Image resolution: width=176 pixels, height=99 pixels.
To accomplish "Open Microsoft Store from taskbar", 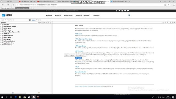I will 24,97.
